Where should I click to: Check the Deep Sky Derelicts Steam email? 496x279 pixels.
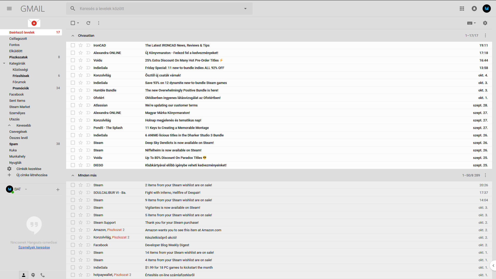pos(73,143)
